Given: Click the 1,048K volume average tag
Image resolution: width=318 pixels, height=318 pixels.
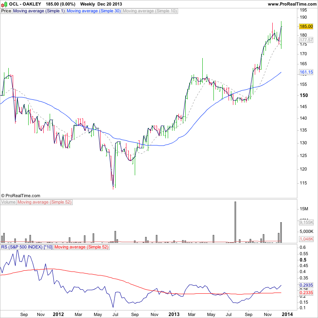Looking at the screenshot, I should click(x=306, y=239).
